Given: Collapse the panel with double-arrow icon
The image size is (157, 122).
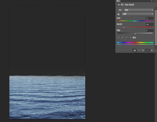Looking at the screenshot, I should (x=152, y=1).
